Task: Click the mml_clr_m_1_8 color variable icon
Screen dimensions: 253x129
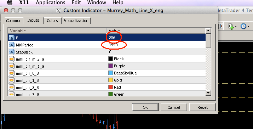Action: point(12,66)
